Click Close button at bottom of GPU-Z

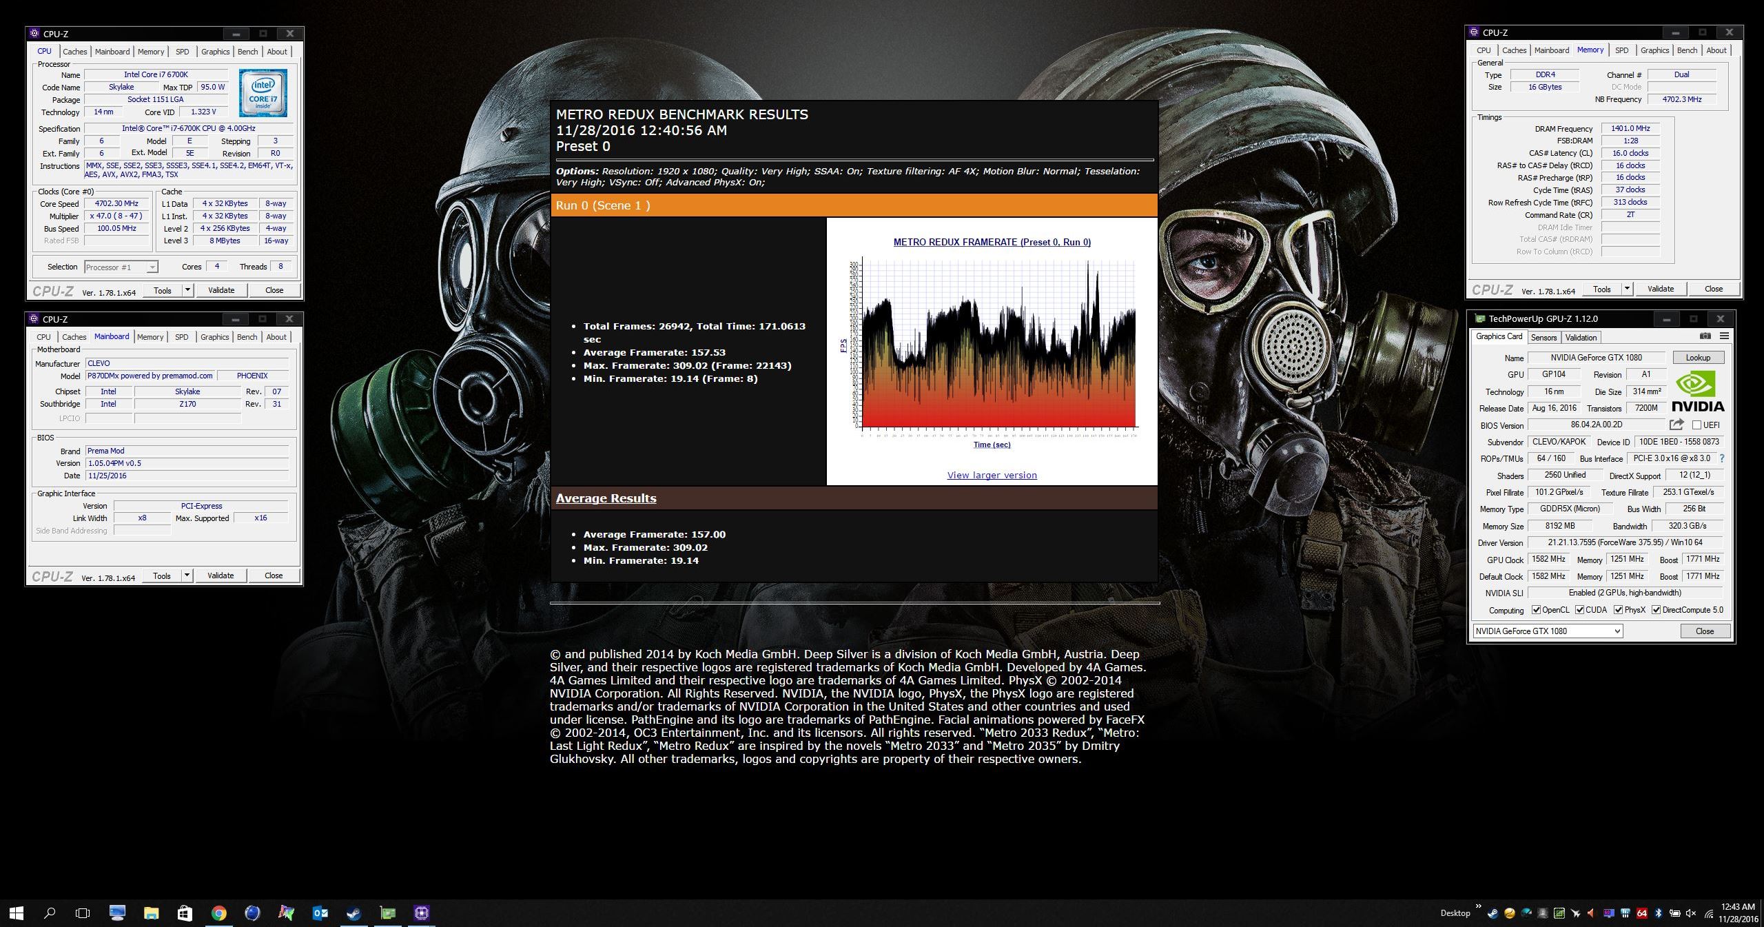point(1705,631)
